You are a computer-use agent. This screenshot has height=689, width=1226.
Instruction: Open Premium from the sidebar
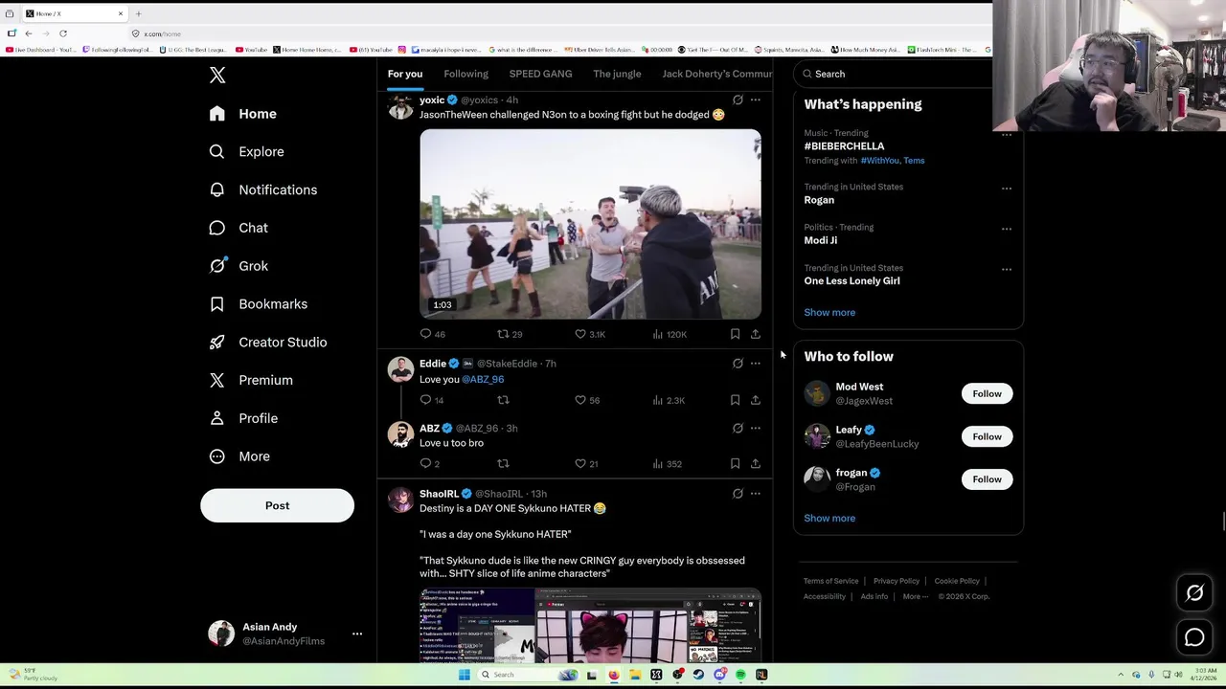252,380
